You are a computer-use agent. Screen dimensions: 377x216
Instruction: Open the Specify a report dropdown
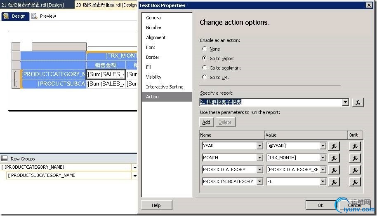[x=346, y=102]
